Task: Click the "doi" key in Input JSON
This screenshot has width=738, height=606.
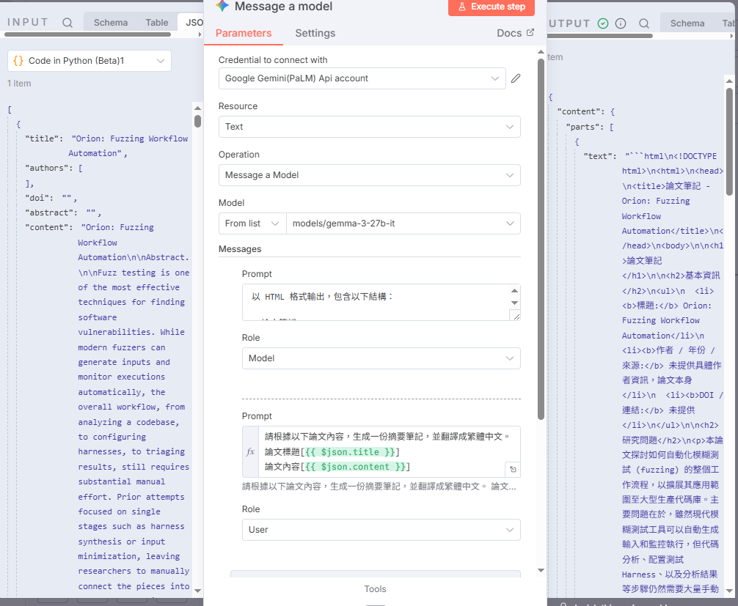Action: [x=39, y=198]
